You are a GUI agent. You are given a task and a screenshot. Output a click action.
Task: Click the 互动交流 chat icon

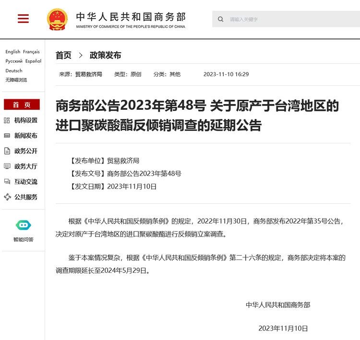coord(7,182)
